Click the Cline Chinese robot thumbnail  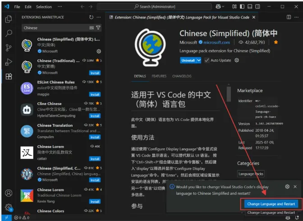pyautogui.click(x=27, y=110)
